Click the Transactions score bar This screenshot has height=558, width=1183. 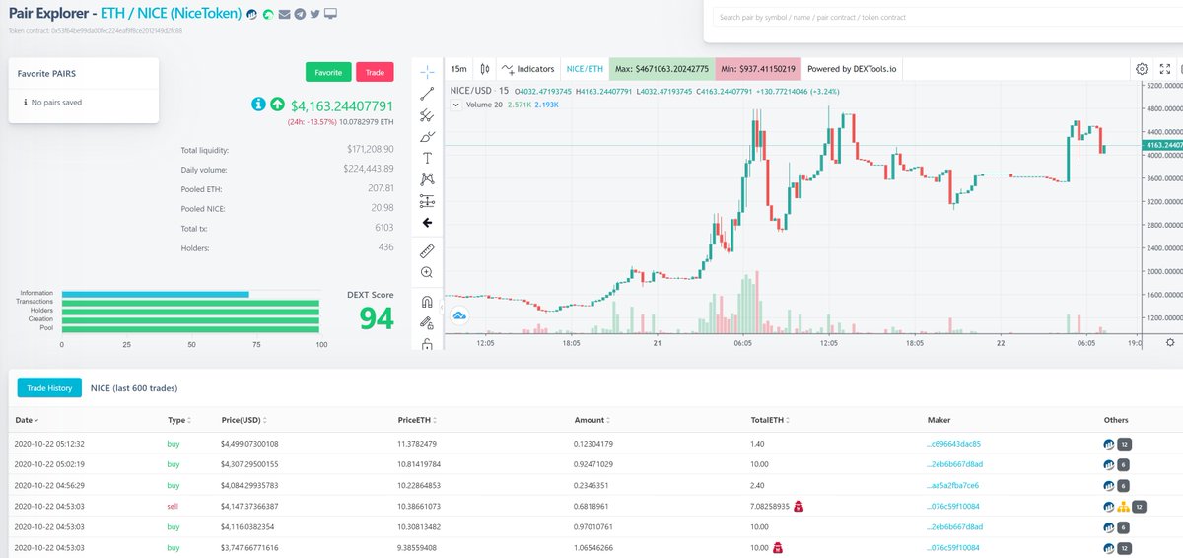point(191,302)
